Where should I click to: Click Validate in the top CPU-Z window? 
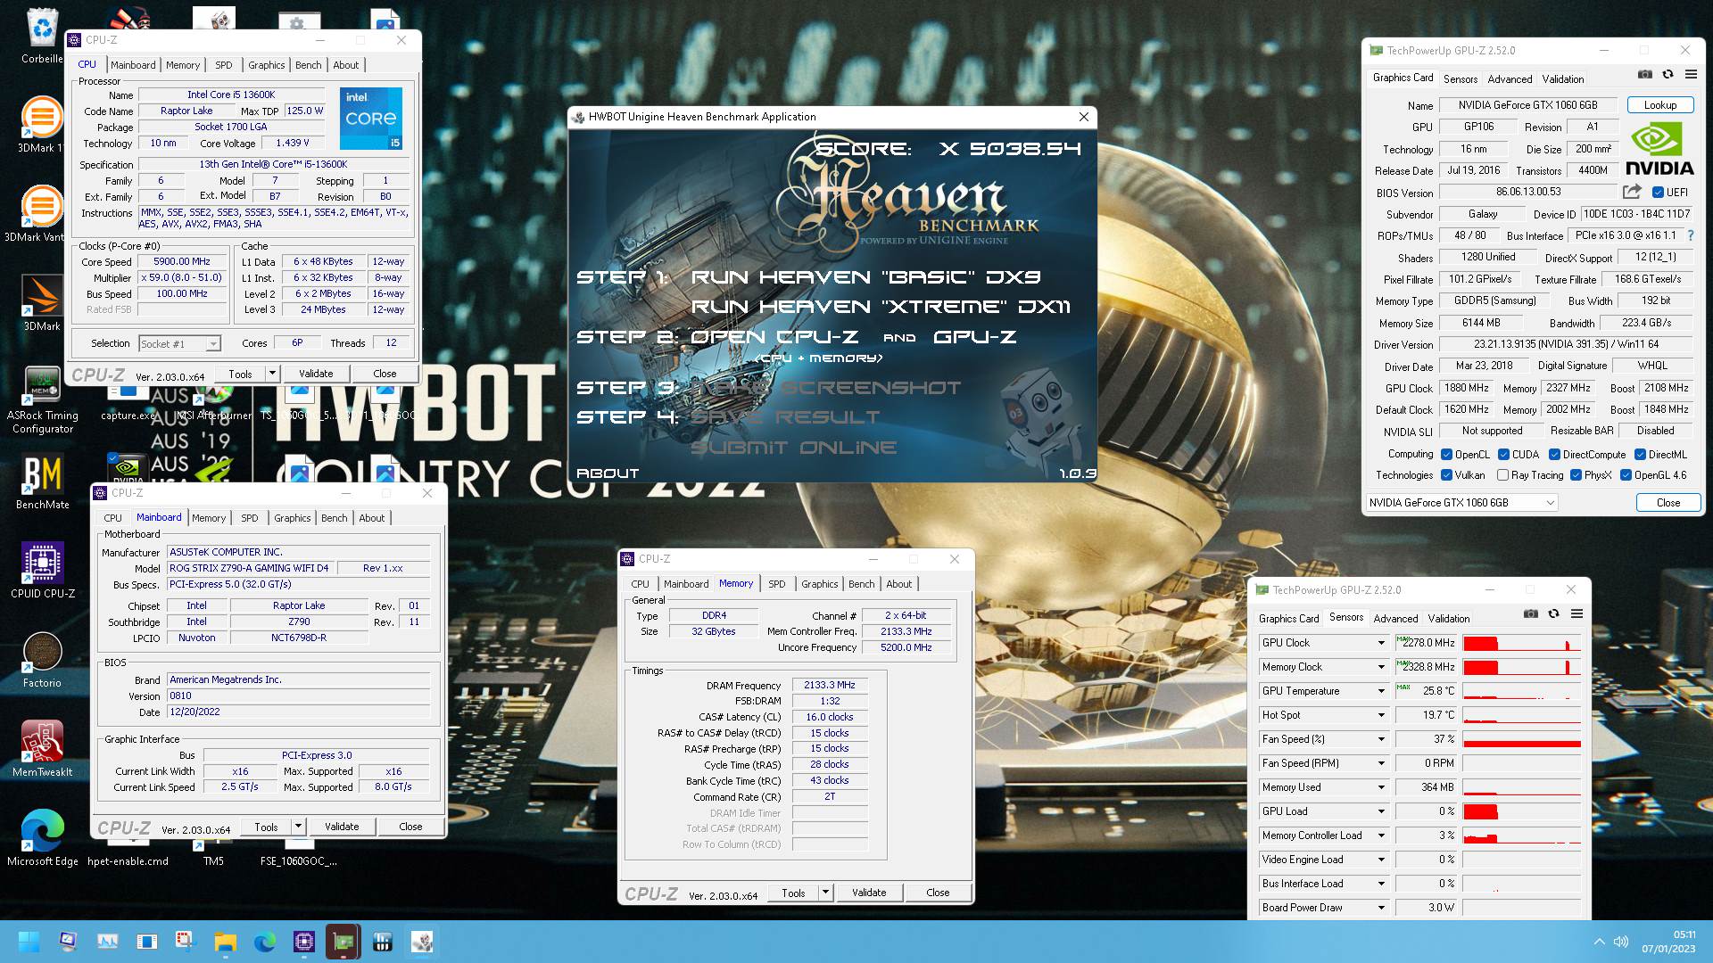pyautogui.click(x=316, y=374)
